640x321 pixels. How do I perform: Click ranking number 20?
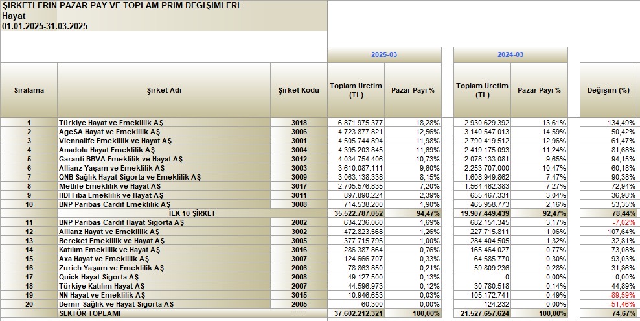coord(29,304)
